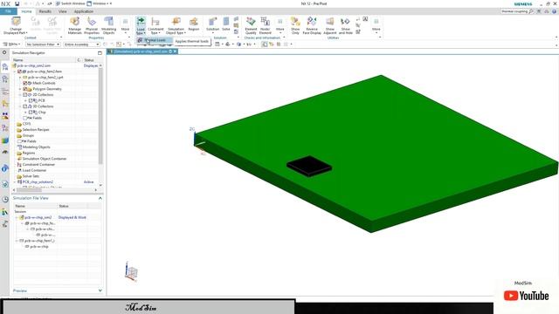Toggle the 3D Collectors checkbox
This screenshot has width=559, height=314.
25,106
